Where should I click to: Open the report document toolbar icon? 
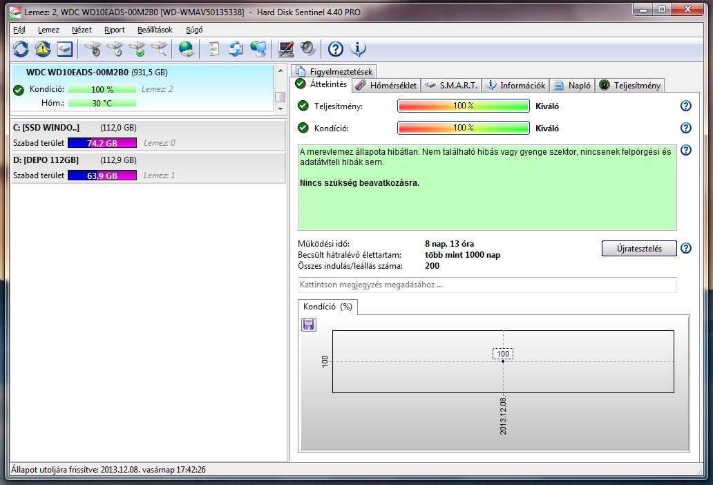pyautogui.click(x=213, y=48)
